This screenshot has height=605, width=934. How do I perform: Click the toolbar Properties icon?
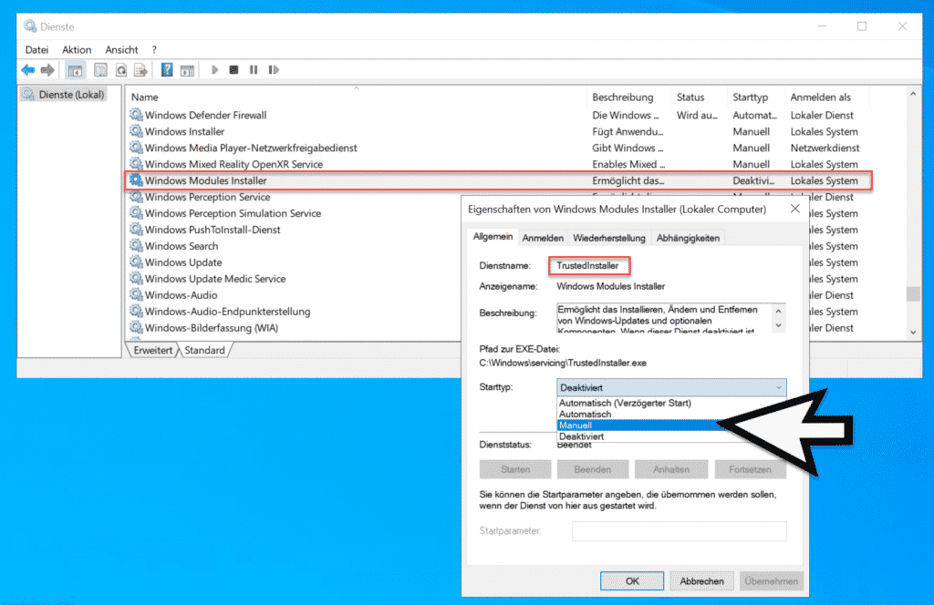pos(100,70)
